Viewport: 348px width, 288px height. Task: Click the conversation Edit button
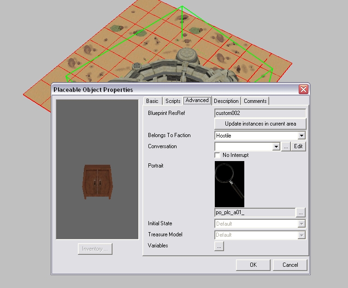(299, 146)
